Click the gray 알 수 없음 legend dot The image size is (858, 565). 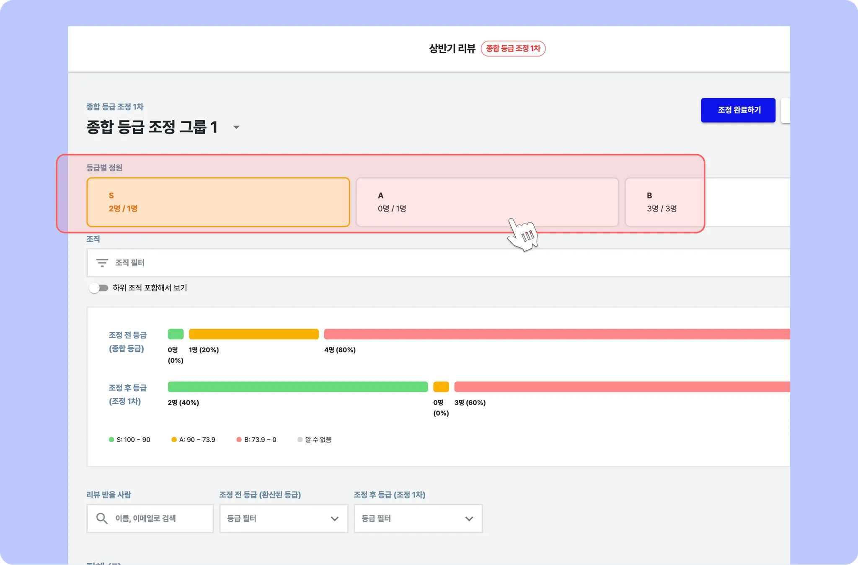[x=300, y=440]
